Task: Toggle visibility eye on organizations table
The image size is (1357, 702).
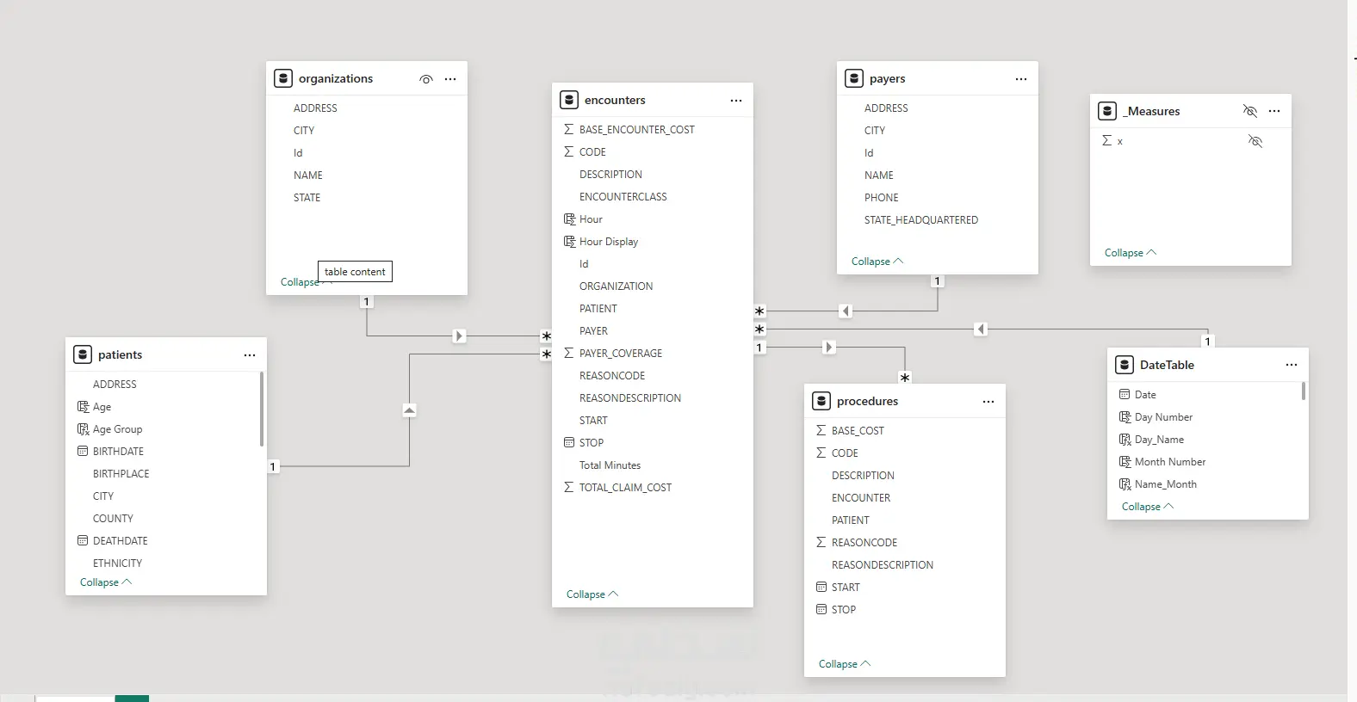Action: 425,79
